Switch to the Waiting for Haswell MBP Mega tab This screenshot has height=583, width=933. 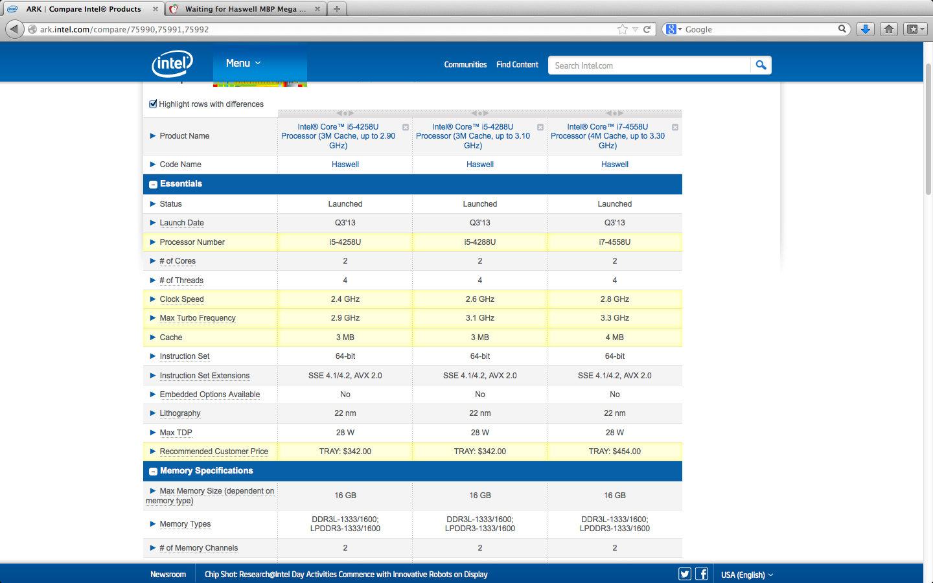[245, 9]
